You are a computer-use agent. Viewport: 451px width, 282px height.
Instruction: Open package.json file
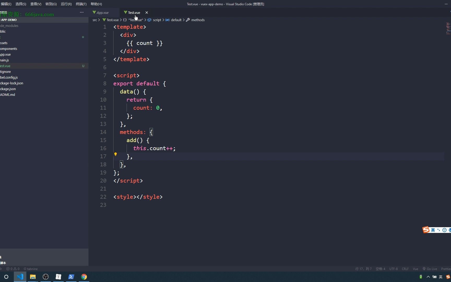click(x=44, y=89)
